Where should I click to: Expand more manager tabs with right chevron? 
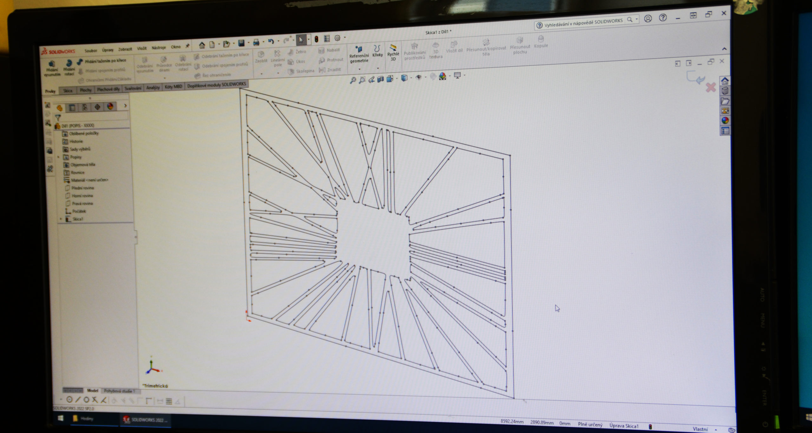click(125, 106)
